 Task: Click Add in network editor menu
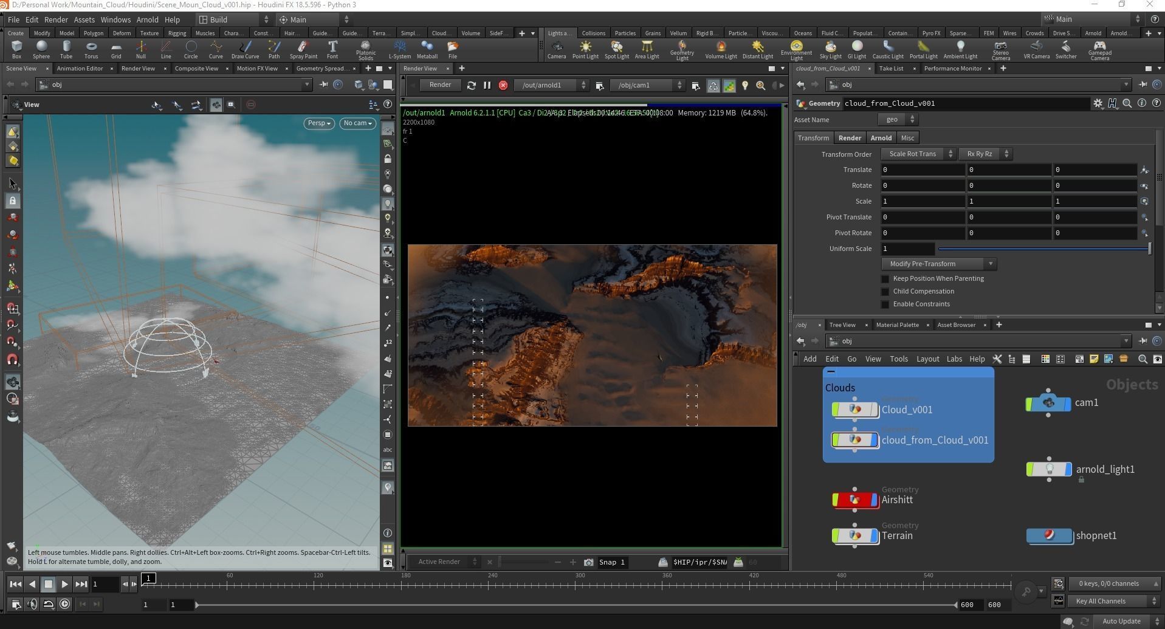809,359
